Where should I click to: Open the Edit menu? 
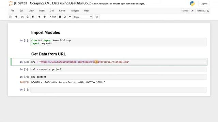21,11
